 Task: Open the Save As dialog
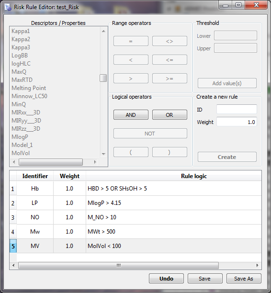pos(244,279)
